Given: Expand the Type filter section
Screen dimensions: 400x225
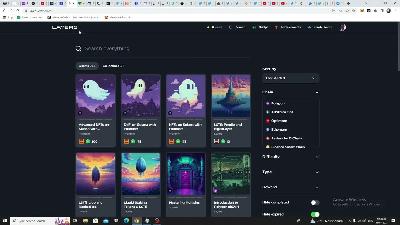Looking at the screenshot, I should tap(317, 172).
